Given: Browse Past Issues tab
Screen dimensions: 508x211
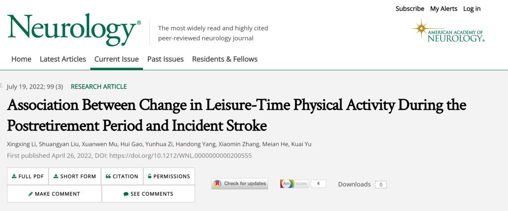Looking at the screenshot, I should [165, 59].
